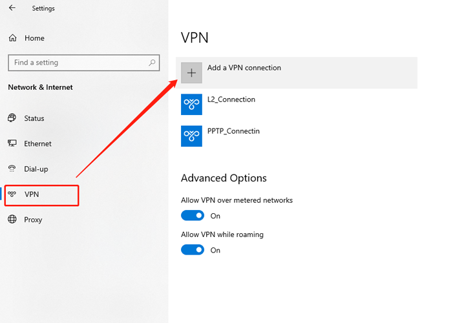475x323 pixels.
Task: Go to the Ethernet settings
Action: point(37,143)
